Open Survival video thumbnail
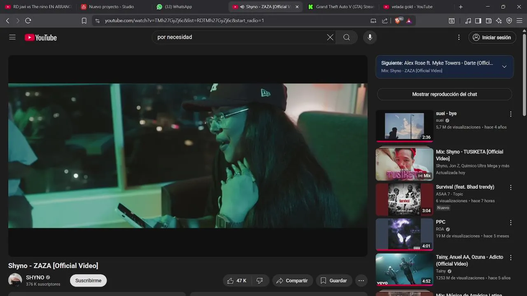The height and width of the screenshot is (296, 527). point(404,199)
